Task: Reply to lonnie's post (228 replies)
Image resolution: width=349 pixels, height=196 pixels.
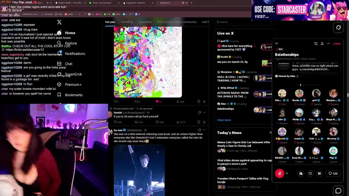Action: [x=118, y=122]
